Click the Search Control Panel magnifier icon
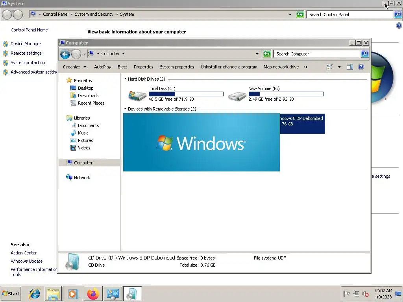Viewport: 403px width, 302px height. pos(398,15)
